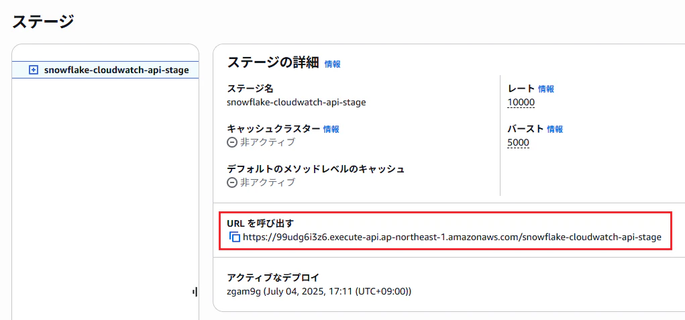Select snowflake-cloudwatch-api-stage in the stage tree
The width and height of the screenshot is (685, 320).
click(x=116, y=70)
